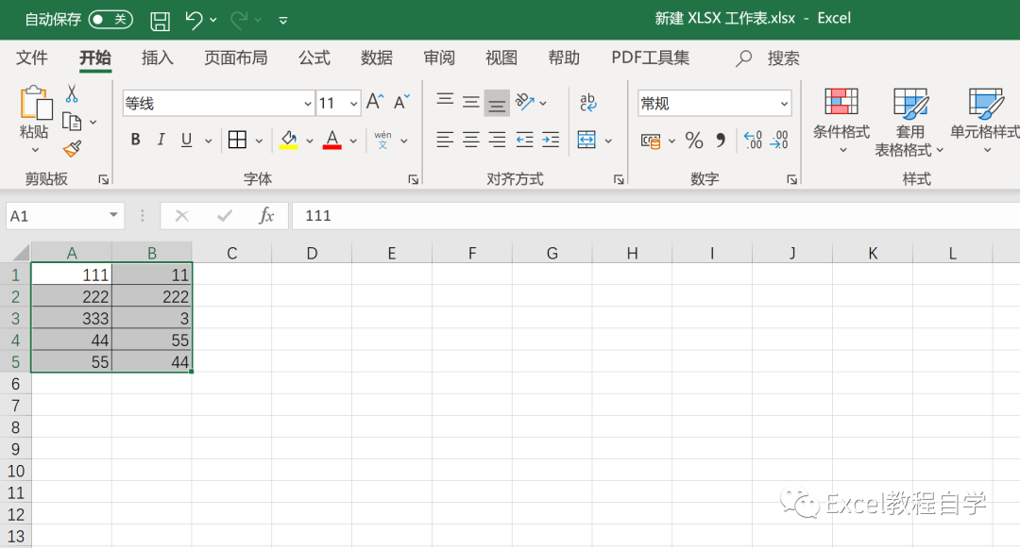Click the grayed Redo arrow
This screenshot has width=1020, height=548.
(239, 20)
